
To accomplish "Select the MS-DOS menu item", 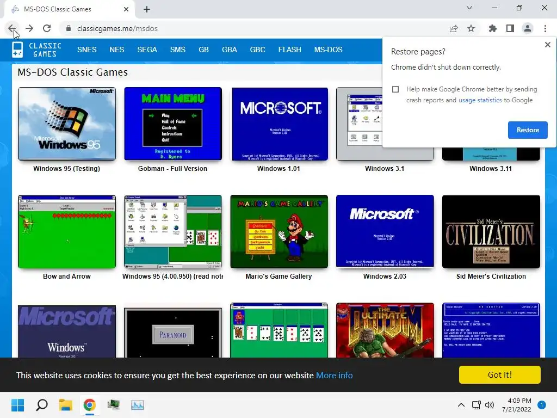I will point(328,50).
